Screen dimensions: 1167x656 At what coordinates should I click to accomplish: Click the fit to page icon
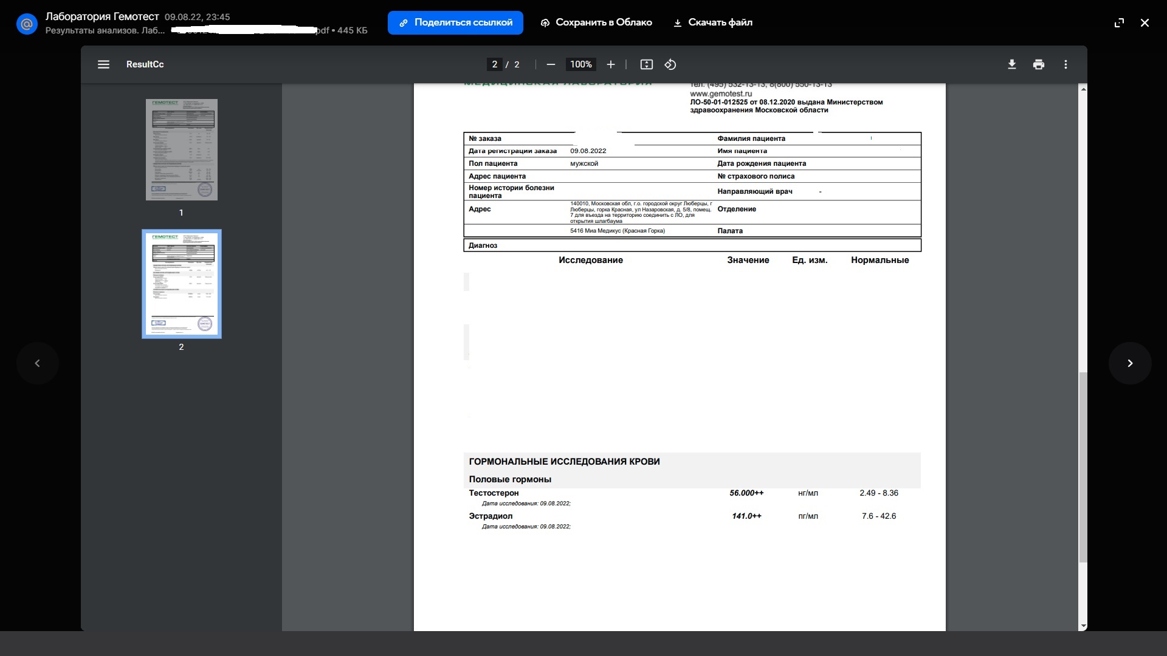(x=647, y=64)
